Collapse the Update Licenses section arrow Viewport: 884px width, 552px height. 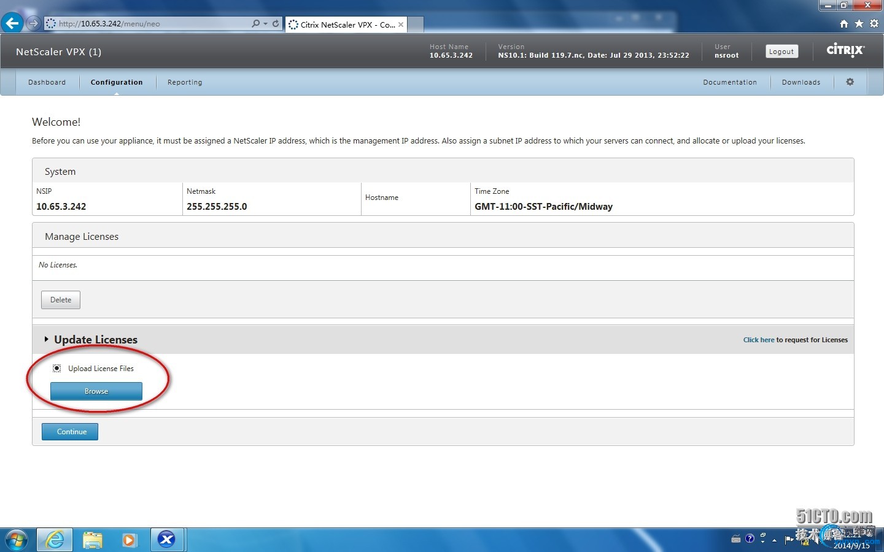[x=46, y=339]
